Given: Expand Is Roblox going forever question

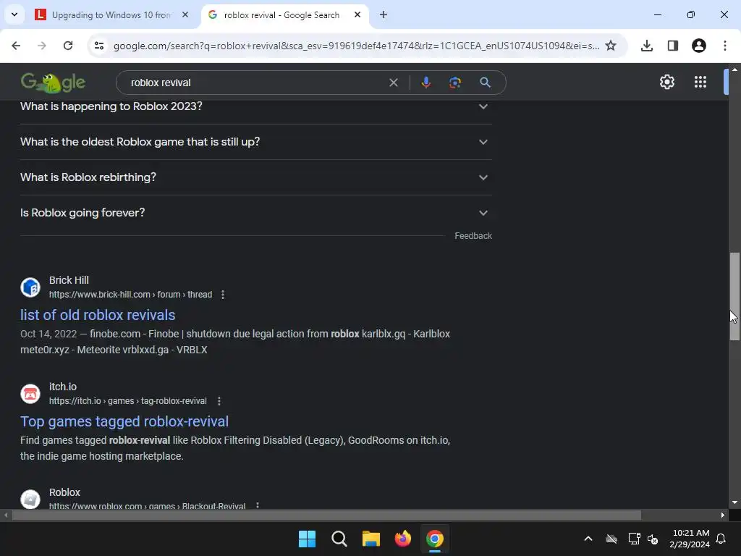Looking at the screenshot, I should 256,213.
